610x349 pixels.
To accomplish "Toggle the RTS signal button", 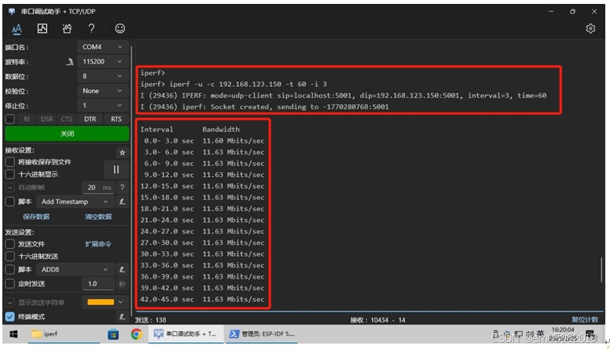I will 116,119.
